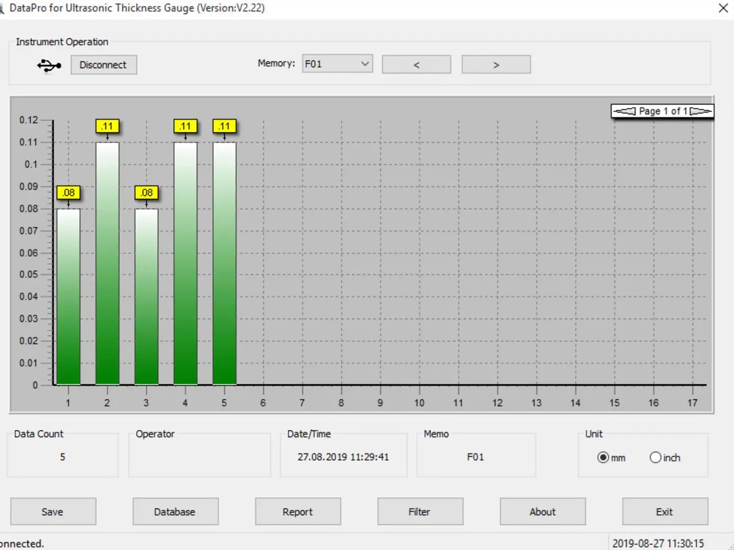Click the About button
This screenshot has width=734, height=550.
[x=542, y=511]
